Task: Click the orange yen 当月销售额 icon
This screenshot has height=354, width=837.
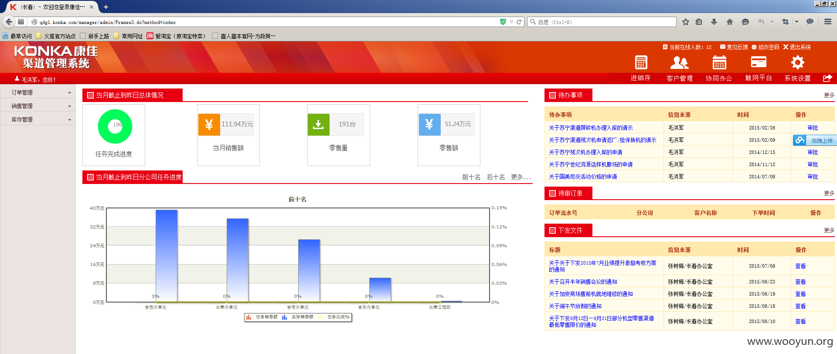Action: tap(209, 124)
